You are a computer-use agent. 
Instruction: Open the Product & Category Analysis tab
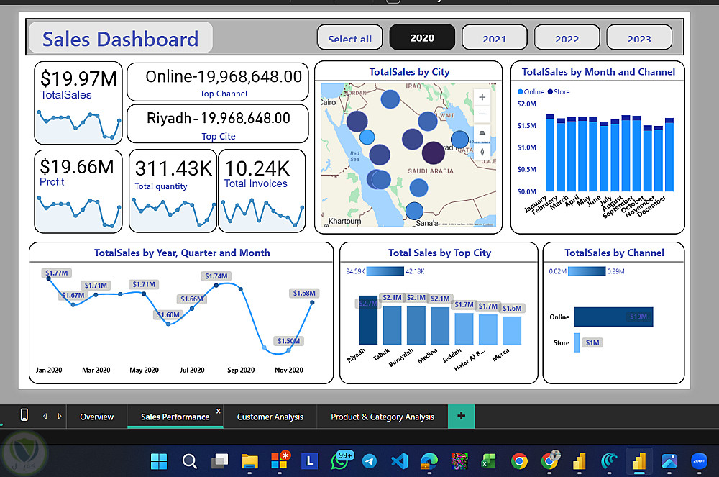coord(383,417)
